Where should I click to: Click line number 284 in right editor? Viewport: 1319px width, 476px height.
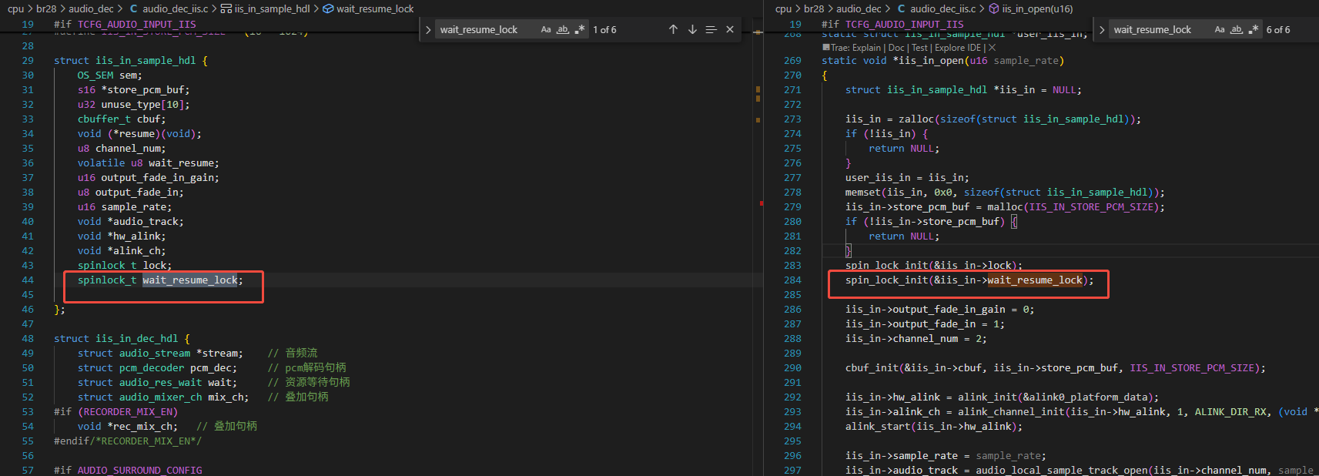(x=792, y=280)
